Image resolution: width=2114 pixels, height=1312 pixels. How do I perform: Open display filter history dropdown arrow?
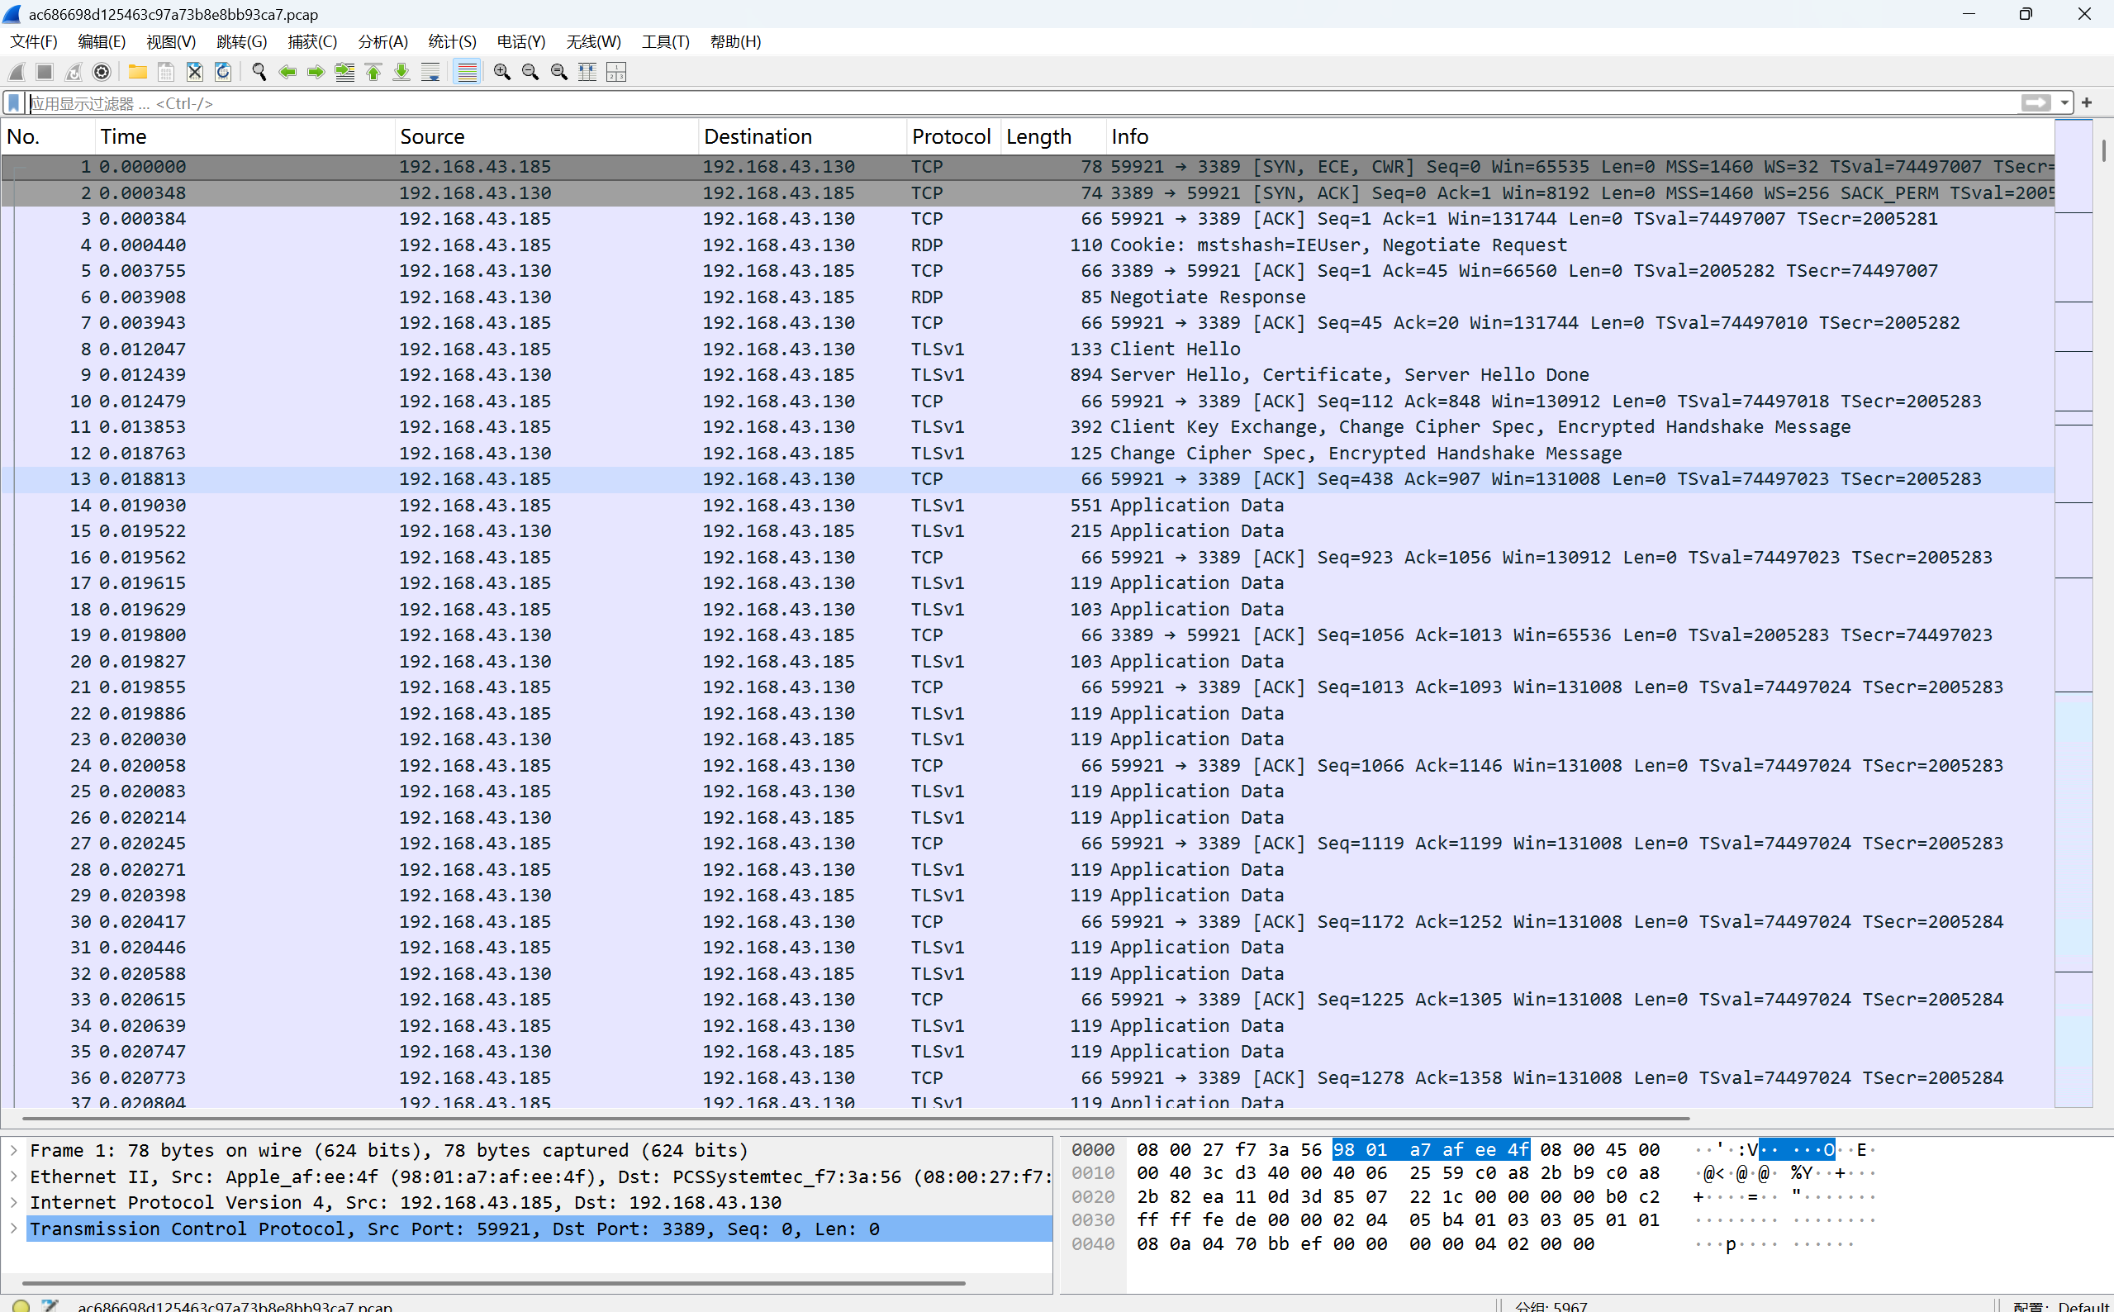[2064, 103]
